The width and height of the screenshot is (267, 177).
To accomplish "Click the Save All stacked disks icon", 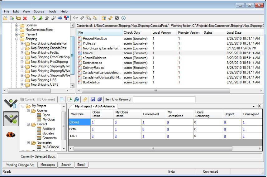I will pyautogui.click(x=99, y=99).
